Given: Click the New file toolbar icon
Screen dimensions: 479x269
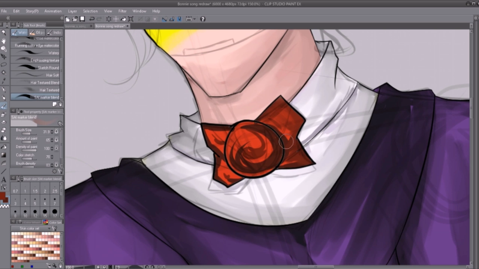Looking at the screenshot, I should coord(67,19).
